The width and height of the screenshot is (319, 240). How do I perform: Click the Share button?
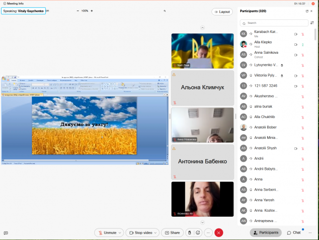(172, 233)
